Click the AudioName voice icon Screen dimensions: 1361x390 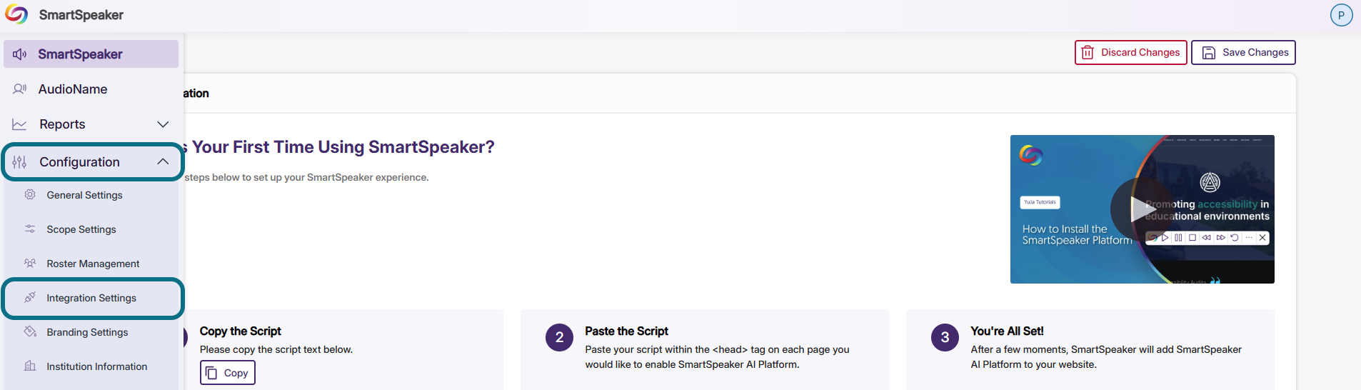pyautogui.click(x=20, y=89)
